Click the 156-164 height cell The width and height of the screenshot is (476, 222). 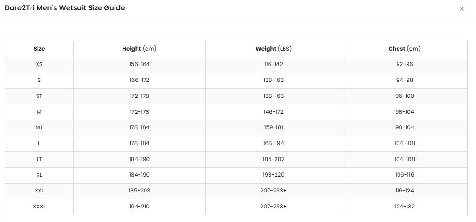pyautogui.click(x=139, y=65)
